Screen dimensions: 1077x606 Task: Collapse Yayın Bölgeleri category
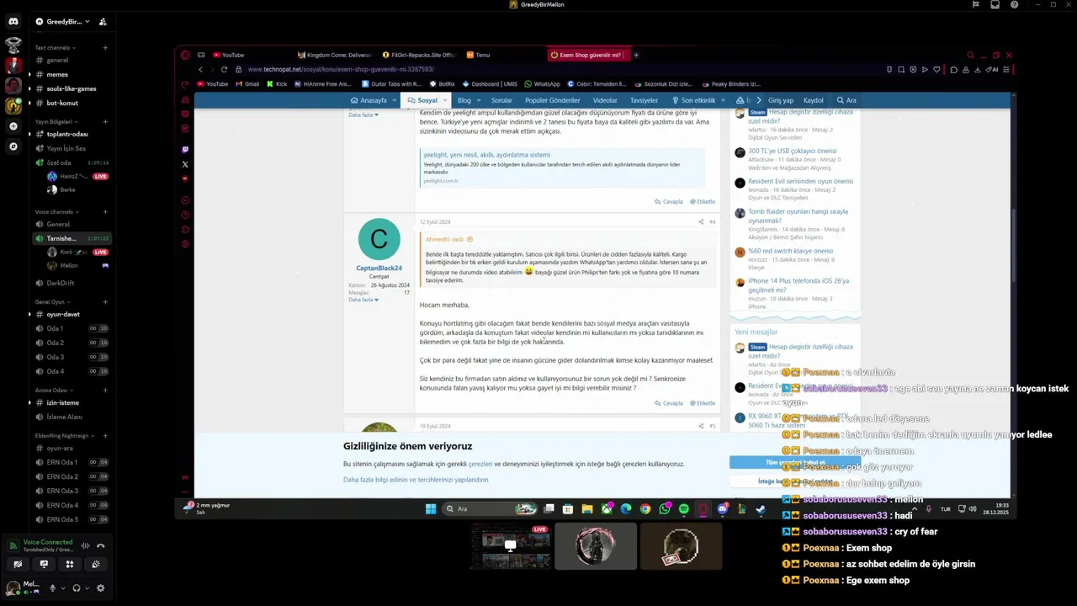(56, 122)
